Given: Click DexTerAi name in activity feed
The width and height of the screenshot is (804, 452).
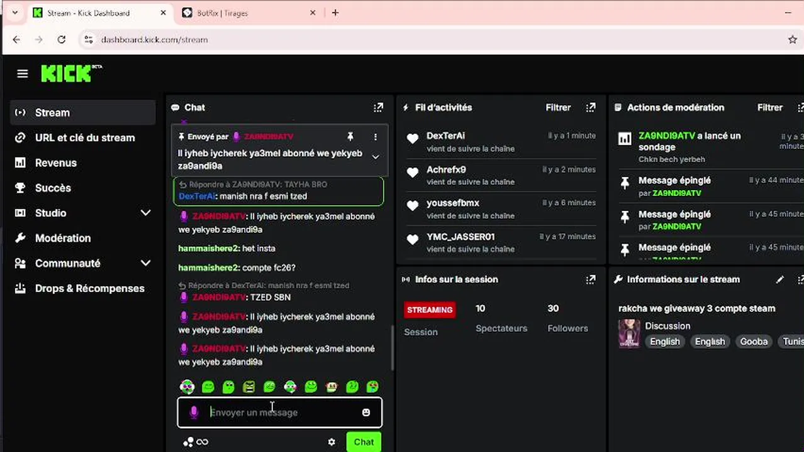Looking at the screenshot, I should point(445,136).
